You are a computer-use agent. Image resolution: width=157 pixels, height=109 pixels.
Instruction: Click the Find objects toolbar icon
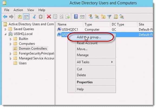tap(116, 17)
